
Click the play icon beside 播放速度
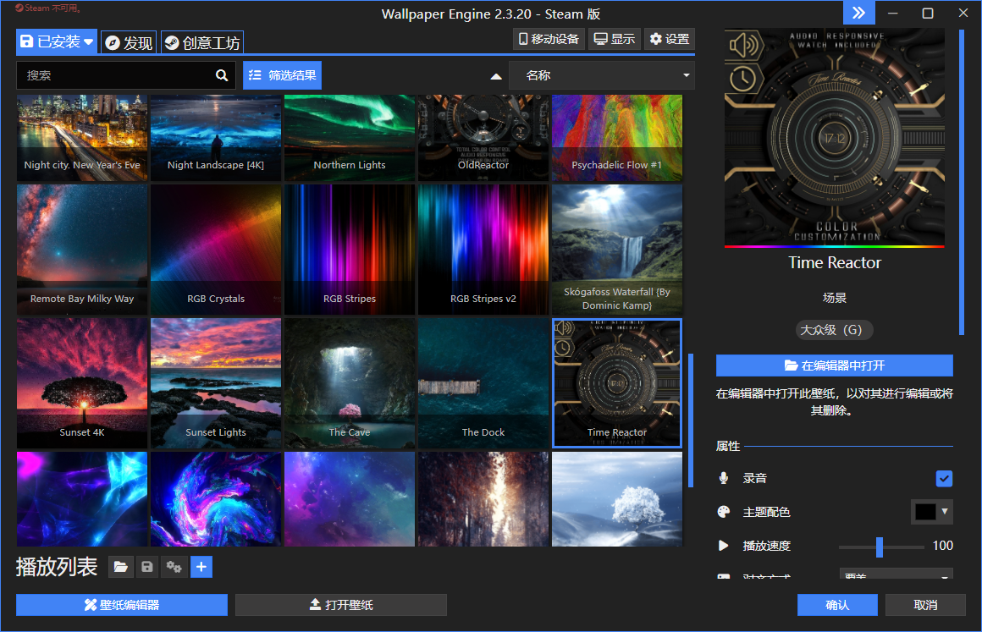(723, 546)
